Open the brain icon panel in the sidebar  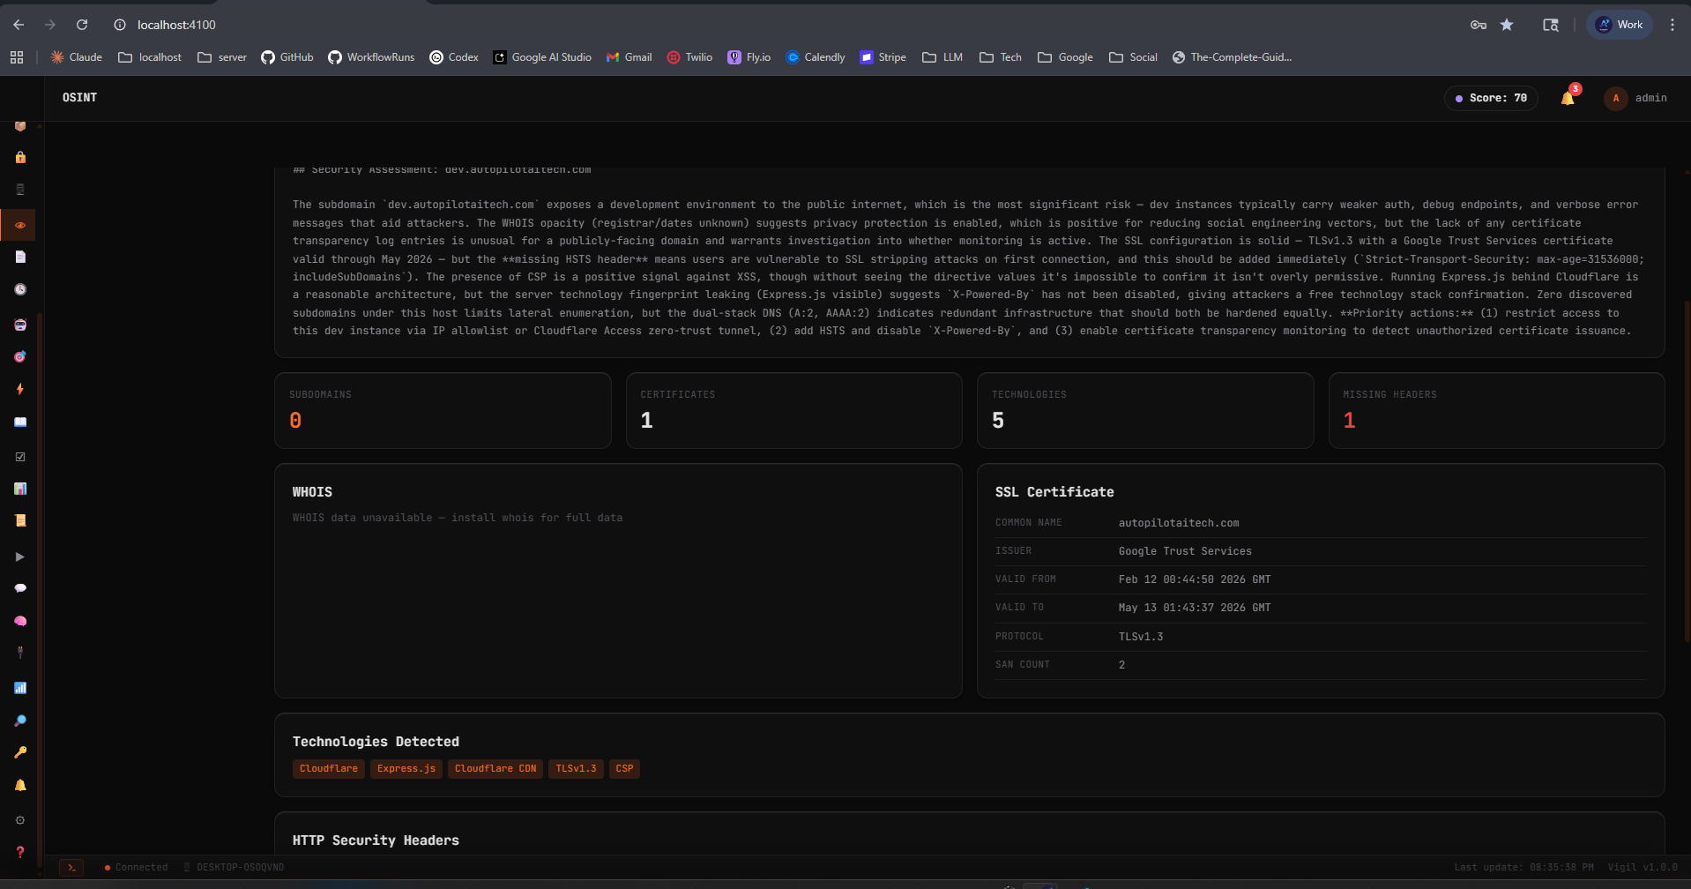point(19,620)
